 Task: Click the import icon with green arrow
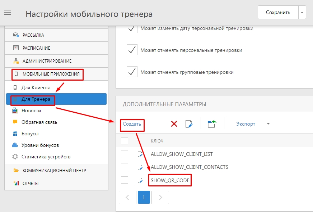(x=212, y=124)
